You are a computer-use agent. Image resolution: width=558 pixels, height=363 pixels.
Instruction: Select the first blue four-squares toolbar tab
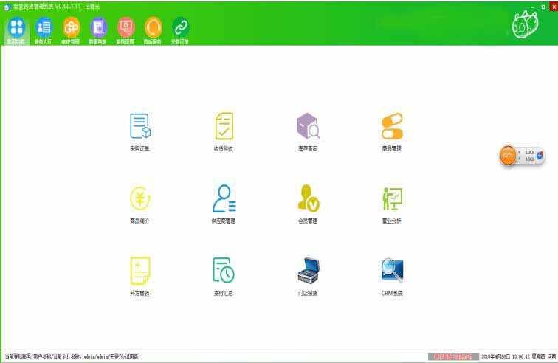[16, 30]
